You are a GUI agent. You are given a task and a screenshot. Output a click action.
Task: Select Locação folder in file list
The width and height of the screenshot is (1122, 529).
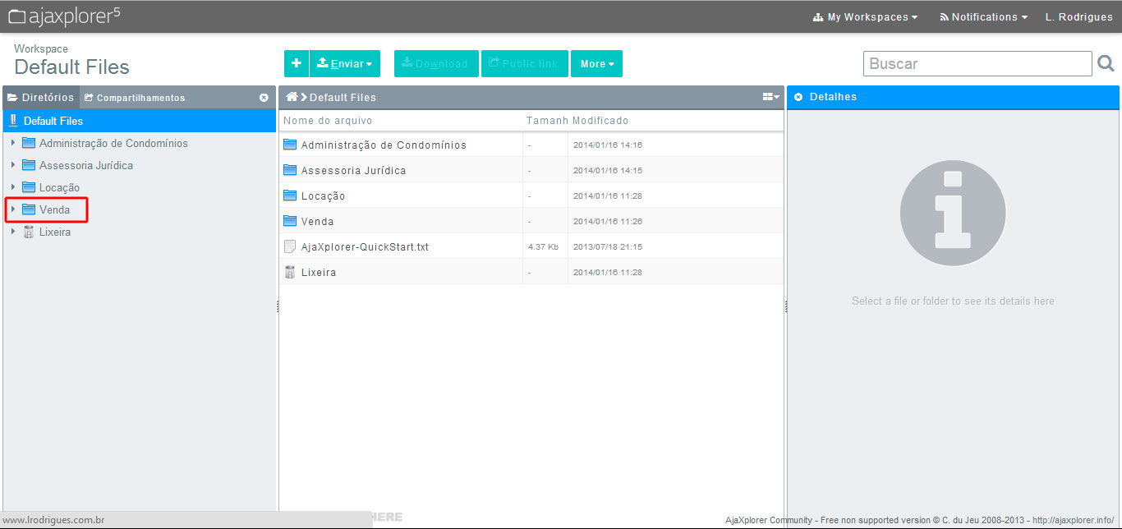tap(323, 196)
